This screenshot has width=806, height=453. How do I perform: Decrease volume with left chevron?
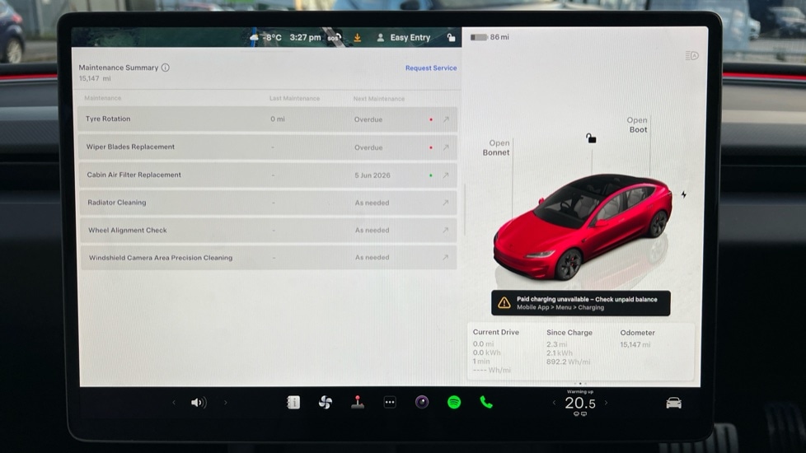point(174,402)
